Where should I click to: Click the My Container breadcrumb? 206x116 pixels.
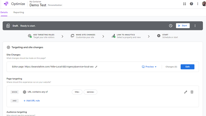pos(35,2)
